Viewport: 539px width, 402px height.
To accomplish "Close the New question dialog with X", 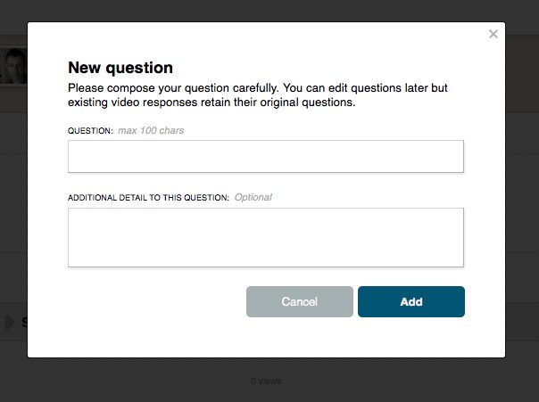I will [493, 34].
